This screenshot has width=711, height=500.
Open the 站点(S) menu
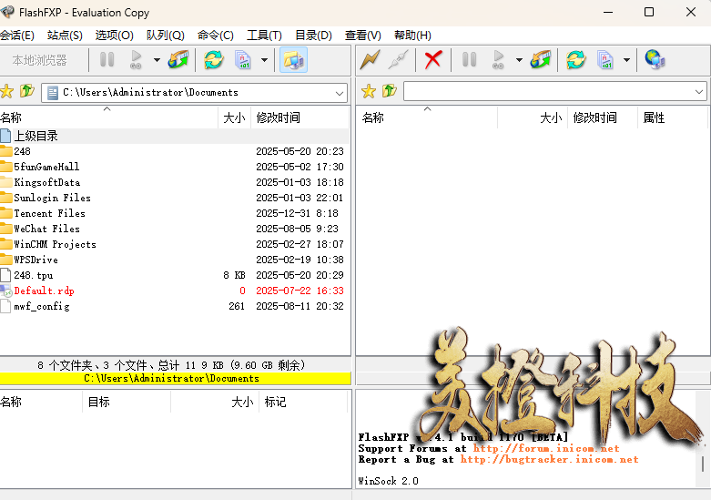[65, 36]
